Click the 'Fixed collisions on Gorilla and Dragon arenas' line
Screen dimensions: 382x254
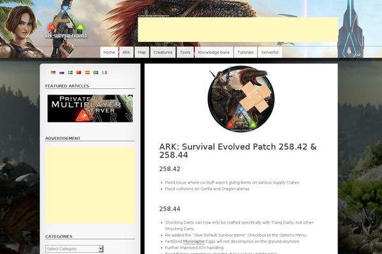tap(207, 189)
